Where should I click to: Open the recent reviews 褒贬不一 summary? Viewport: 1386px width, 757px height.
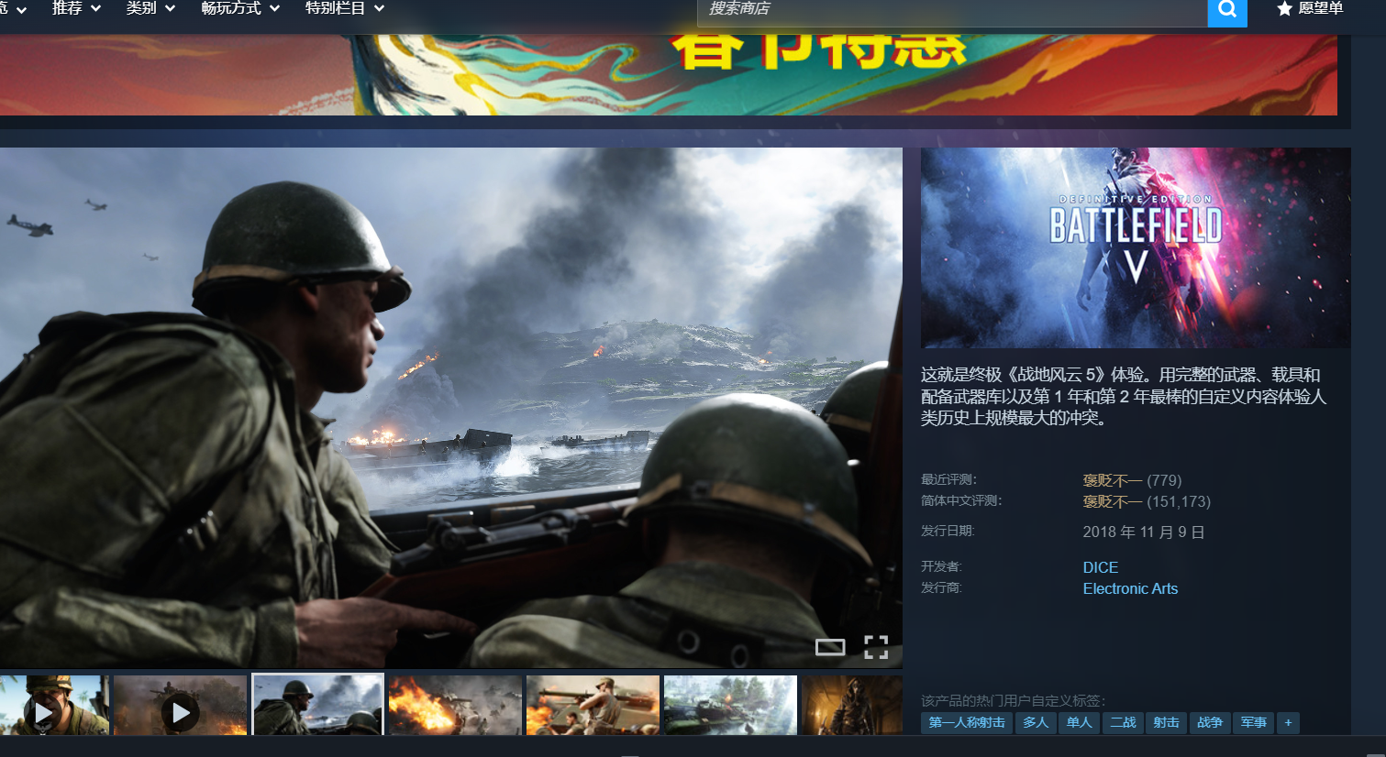click(1112, 480)
